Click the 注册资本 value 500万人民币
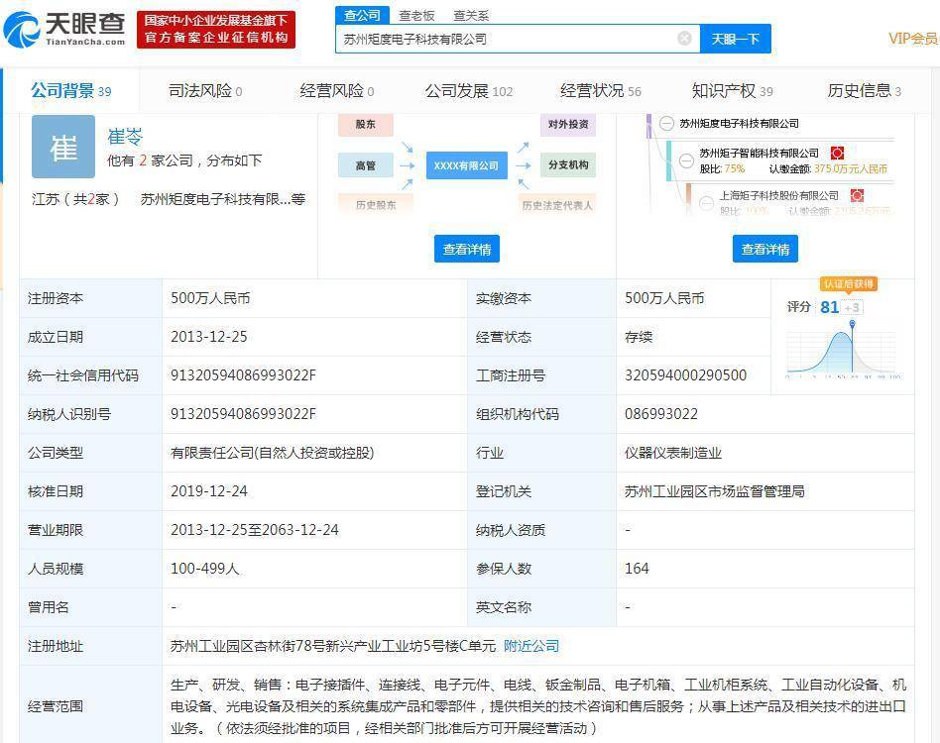Image resolution: width=940 pixels, height=743 pixels. (210, 298)
